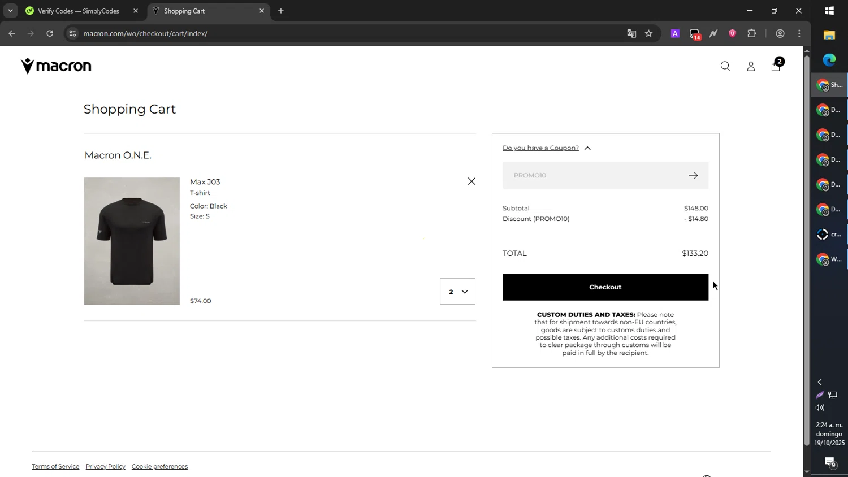Remove Max J03 T-shirt from cart
The image size is (848, 477).
(471, 181)
